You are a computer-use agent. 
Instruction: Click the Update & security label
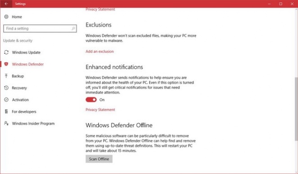click(18, 40)
